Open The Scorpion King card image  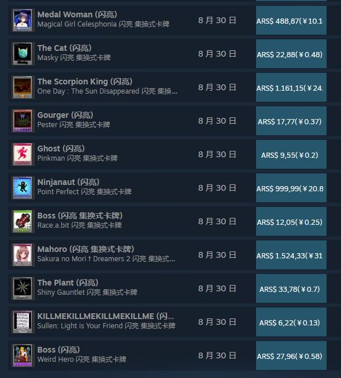[x=23, y=87]
